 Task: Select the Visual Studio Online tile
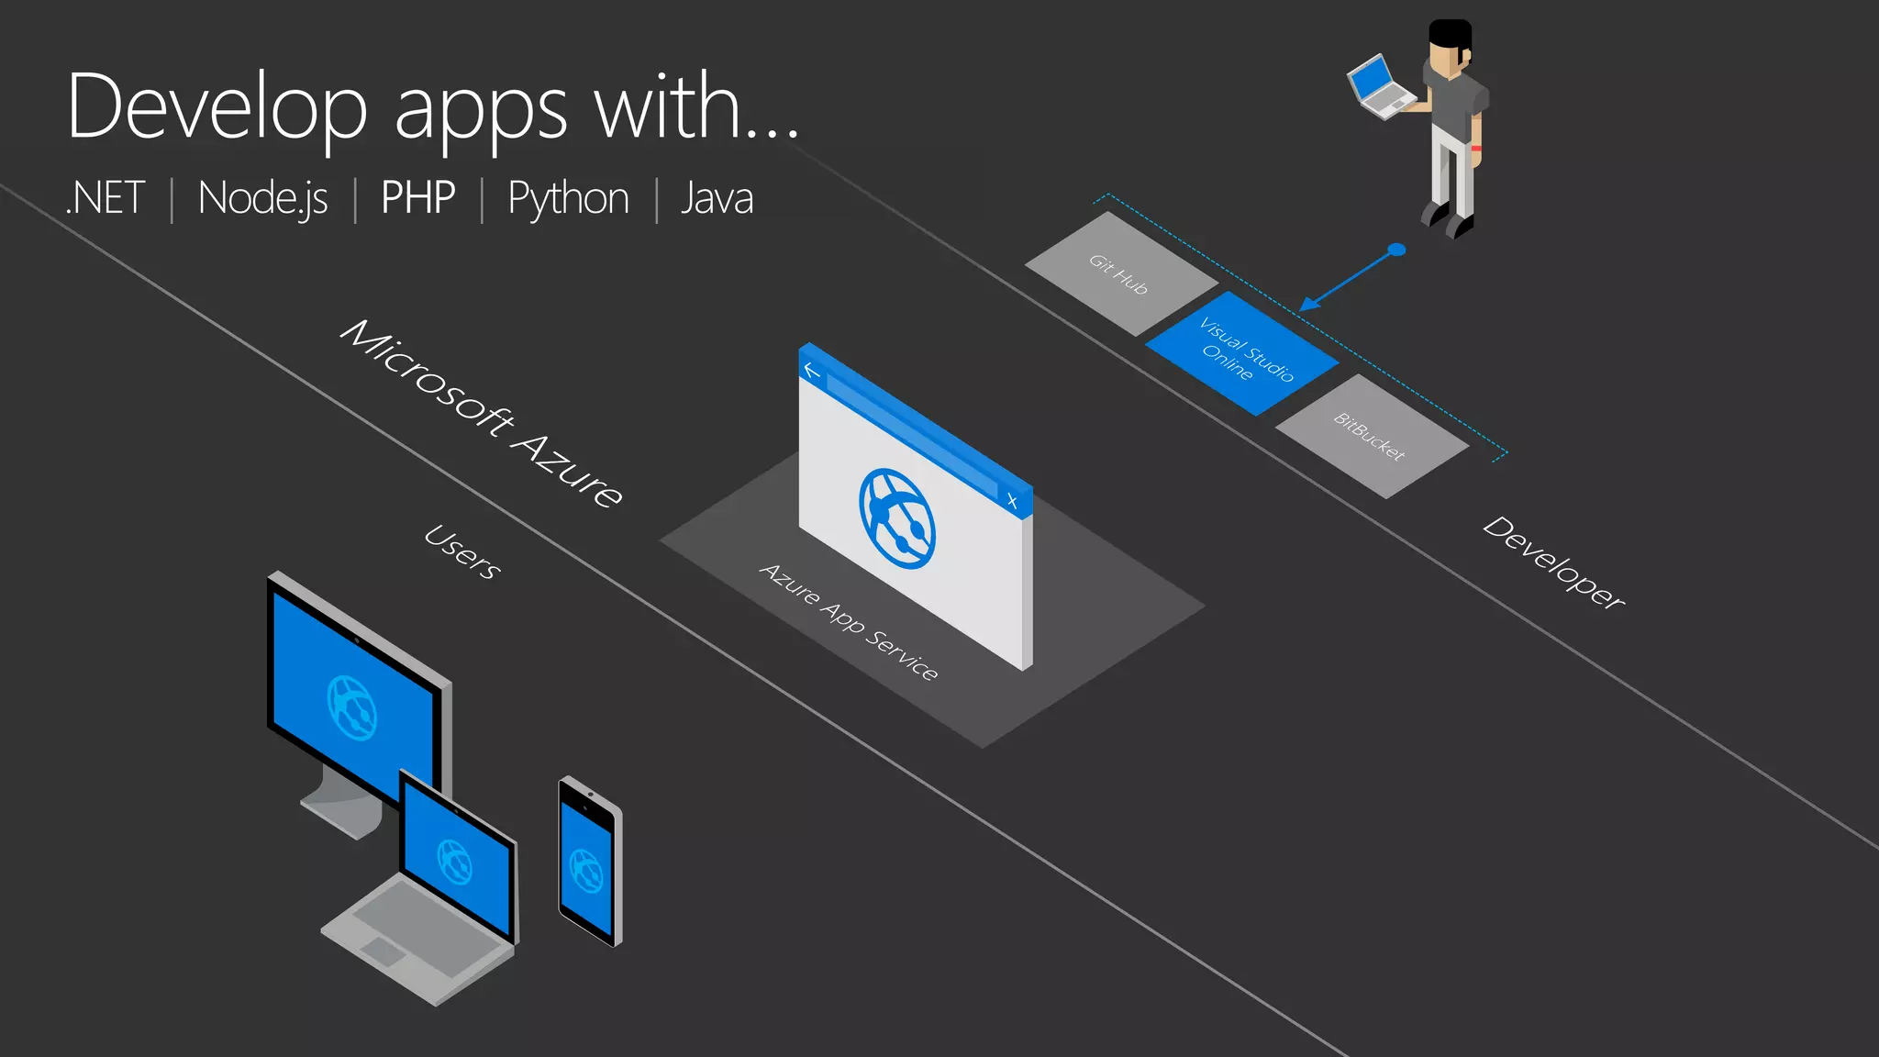click(x=1241, y=353)
